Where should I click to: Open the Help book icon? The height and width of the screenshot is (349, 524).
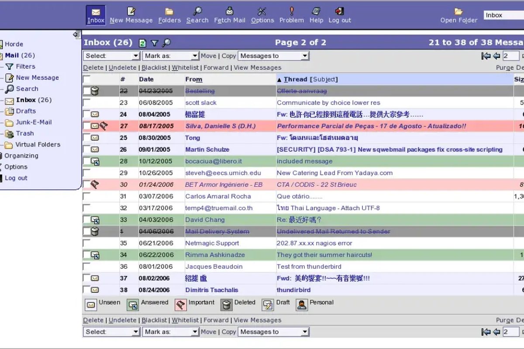pos(316,11)
